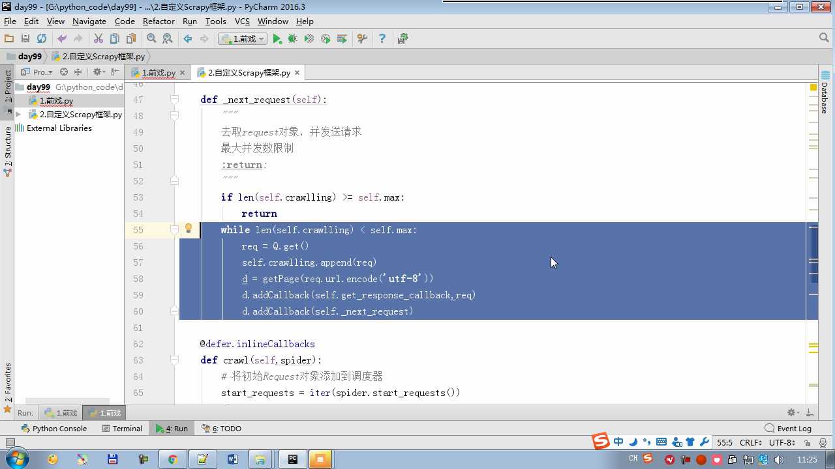Collapse all in the Project panel
The height and width of the screenshot is (469, 835).
(78, 72)
